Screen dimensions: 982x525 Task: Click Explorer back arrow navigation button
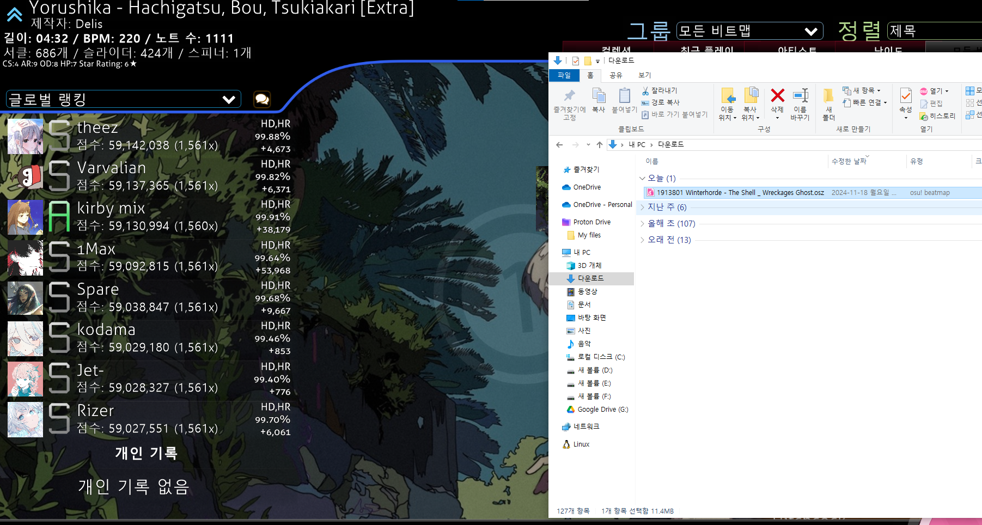559,144
